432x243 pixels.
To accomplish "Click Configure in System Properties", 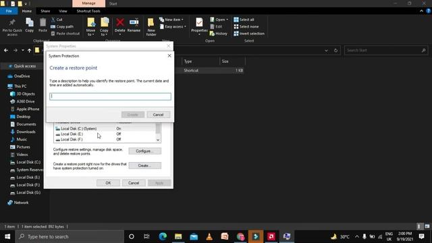I will (x=144, y=151).
